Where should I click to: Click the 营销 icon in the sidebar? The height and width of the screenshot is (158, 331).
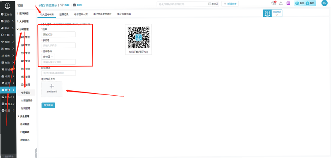[x=2, y=49]
